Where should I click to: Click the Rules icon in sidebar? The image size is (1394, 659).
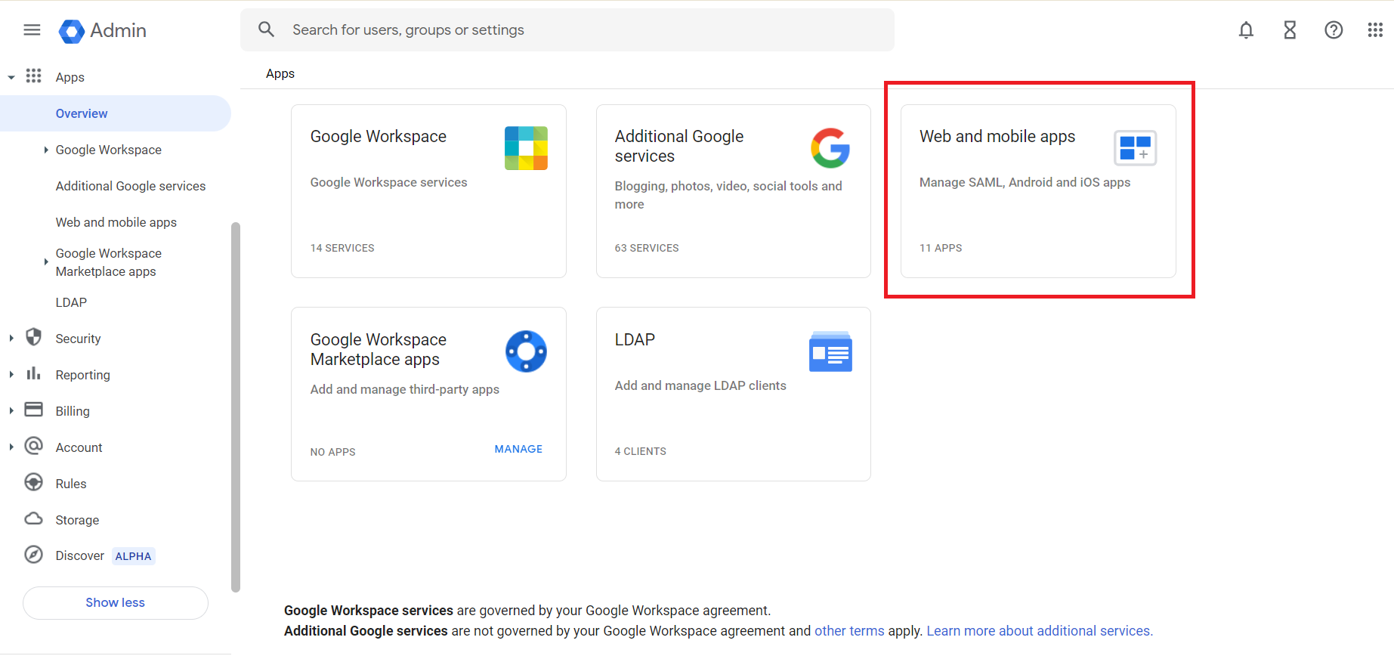click(33, 482)
